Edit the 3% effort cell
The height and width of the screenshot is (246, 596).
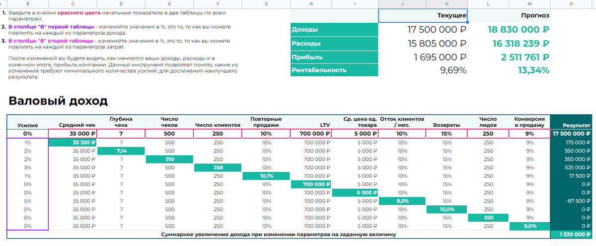pos(27,168)
